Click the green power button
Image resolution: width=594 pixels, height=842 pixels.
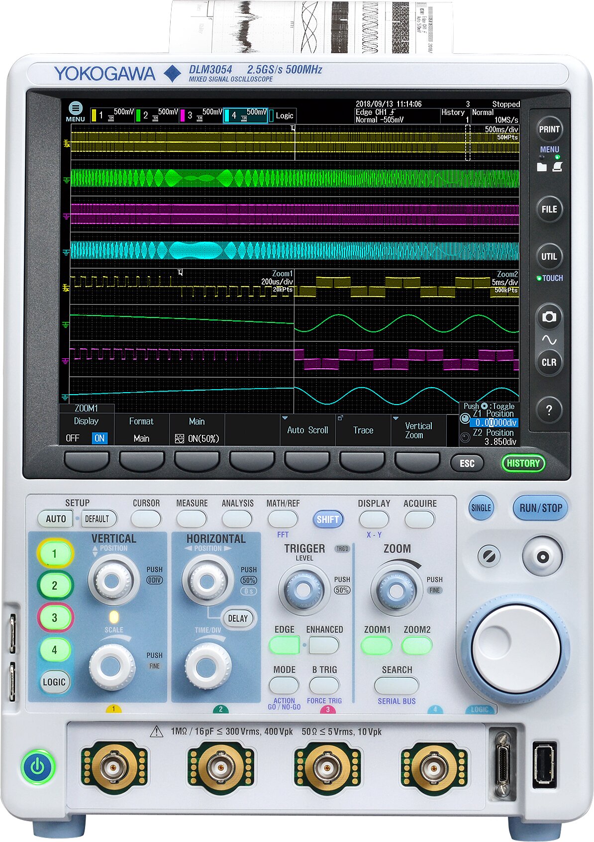(37, 767)
